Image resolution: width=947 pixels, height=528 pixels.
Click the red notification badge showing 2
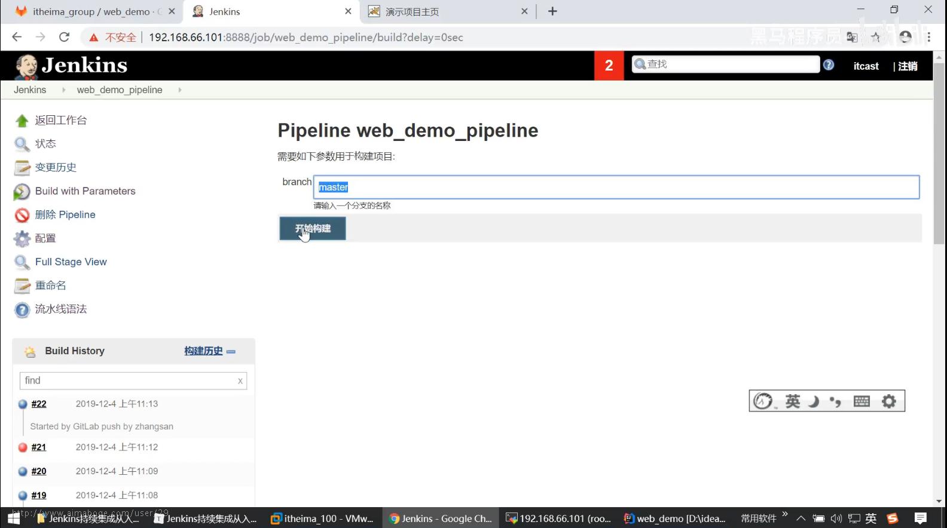click(x=609, y=66)
